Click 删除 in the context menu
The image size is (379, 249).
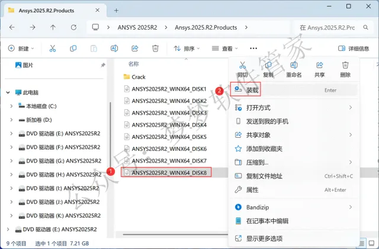[345, 70]
